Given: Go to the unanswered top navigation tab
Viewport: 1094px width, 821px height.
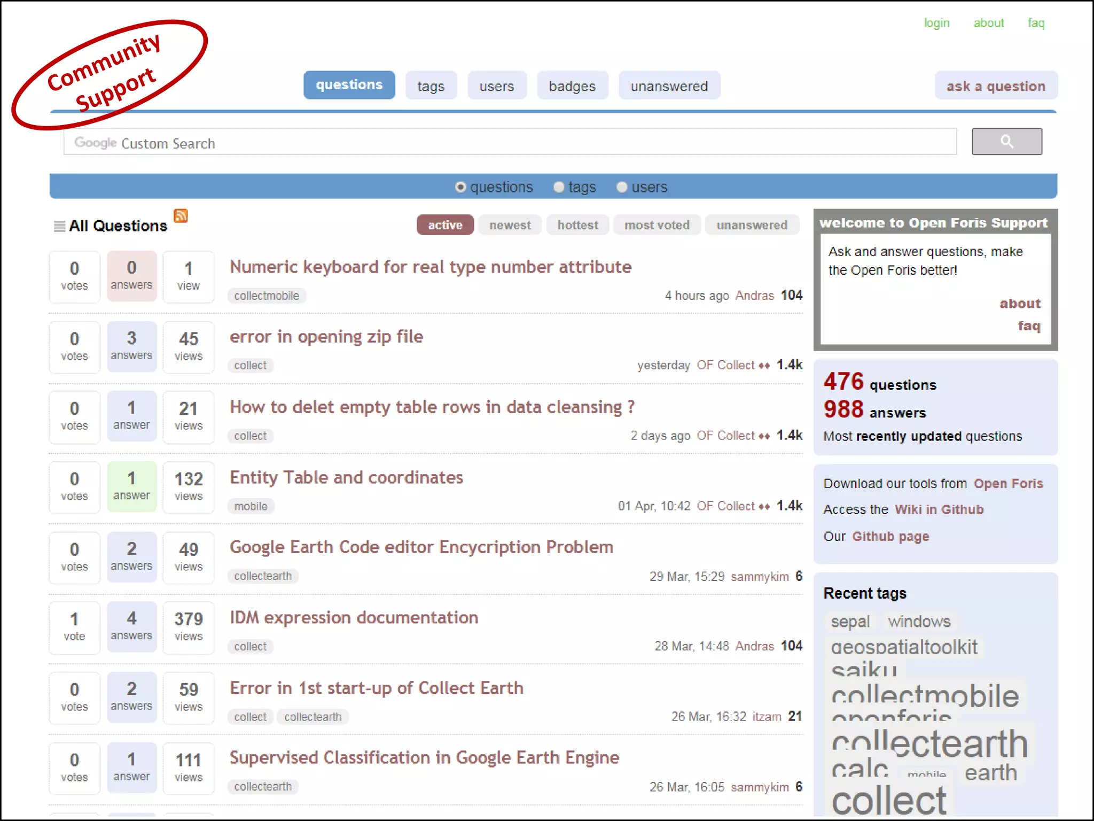Looking at the screenshot, I should [x=669, y=86].
